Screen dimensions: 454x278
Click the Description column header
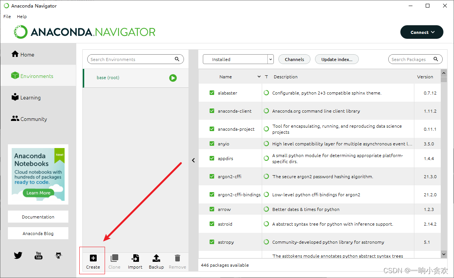(x=286, y=76)
